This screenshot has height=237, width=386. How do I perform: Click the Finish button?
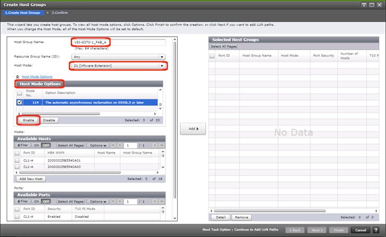pos(339,230)
